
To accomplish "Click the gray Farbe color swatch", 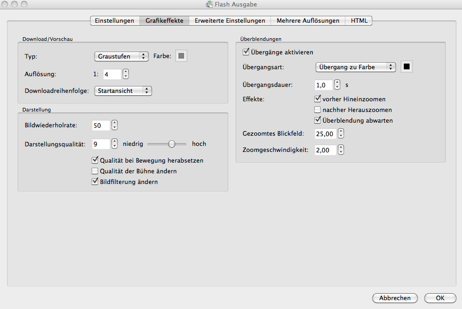I will pos(181,56).
